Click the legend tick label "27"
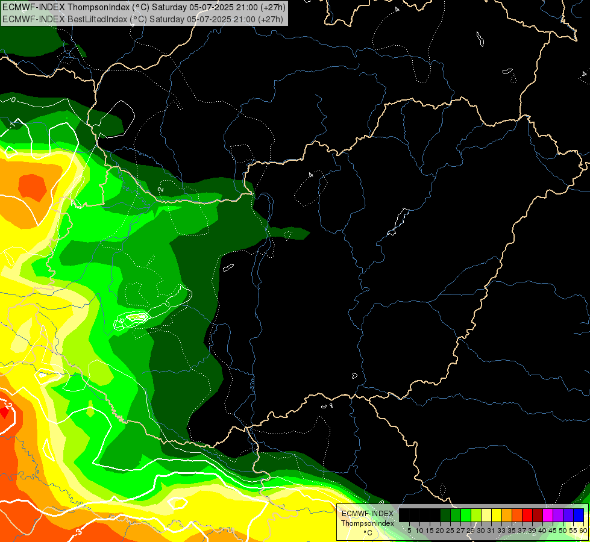 coord(460,531)
